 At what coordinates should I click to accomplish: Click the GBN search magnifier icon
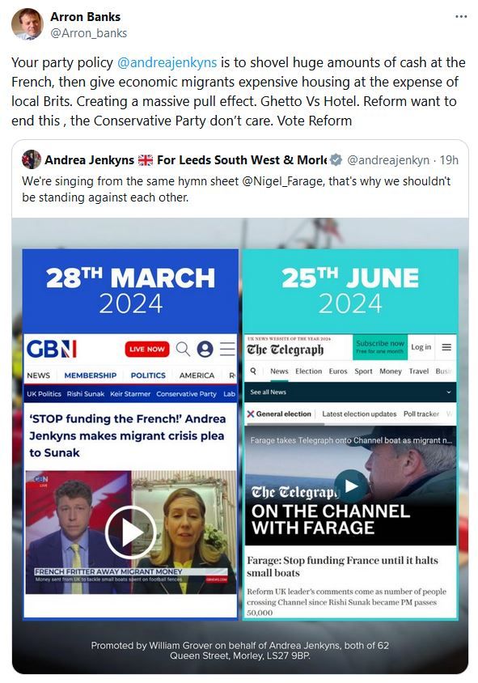(x=183, y=349)
